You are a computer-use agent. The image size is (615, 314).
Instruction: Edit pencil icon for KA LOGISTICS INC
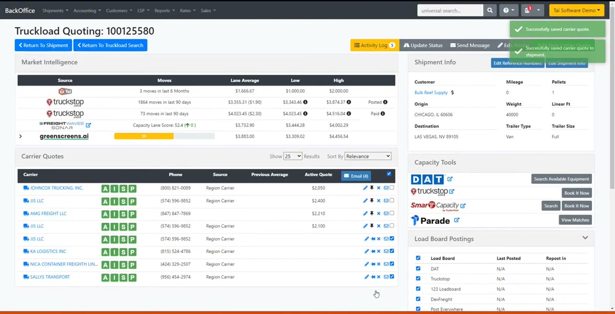366,252
